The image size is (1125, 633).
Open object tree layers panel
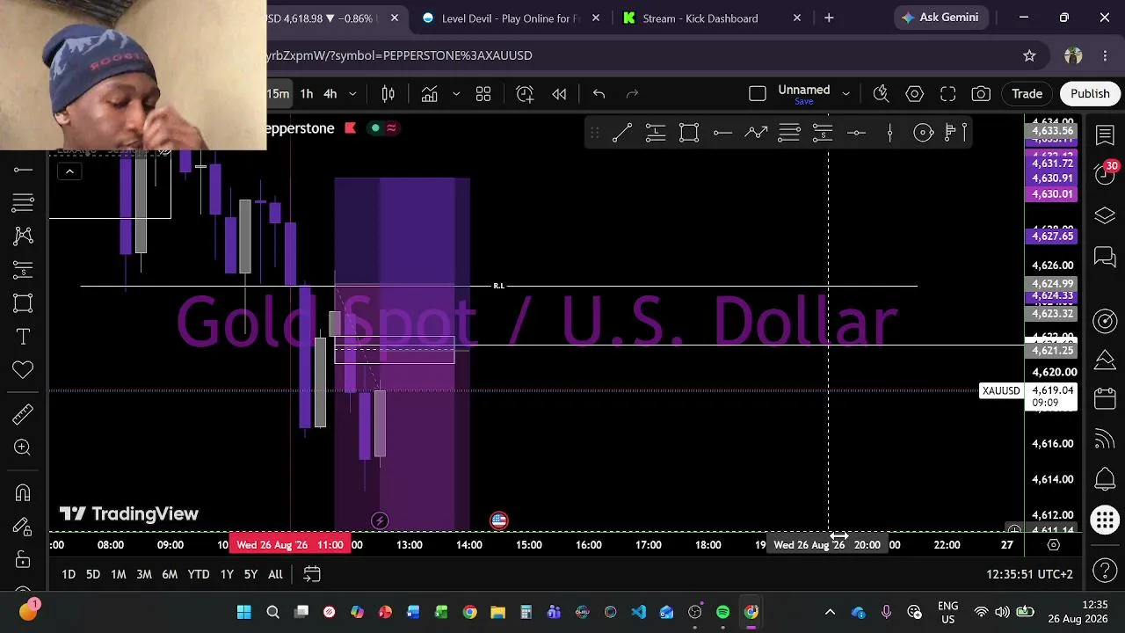point(1105,215)
